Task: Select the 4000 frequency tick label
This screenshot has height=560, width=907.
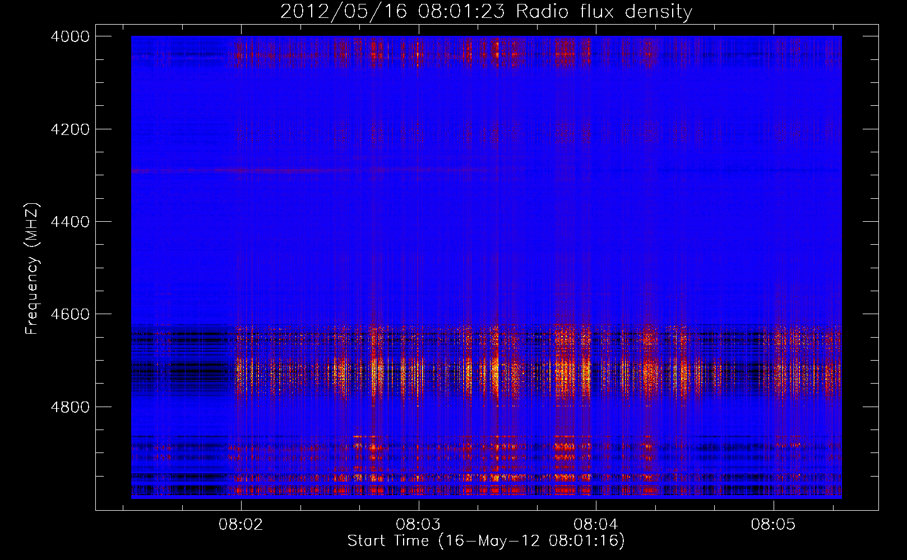Action: 70,36
